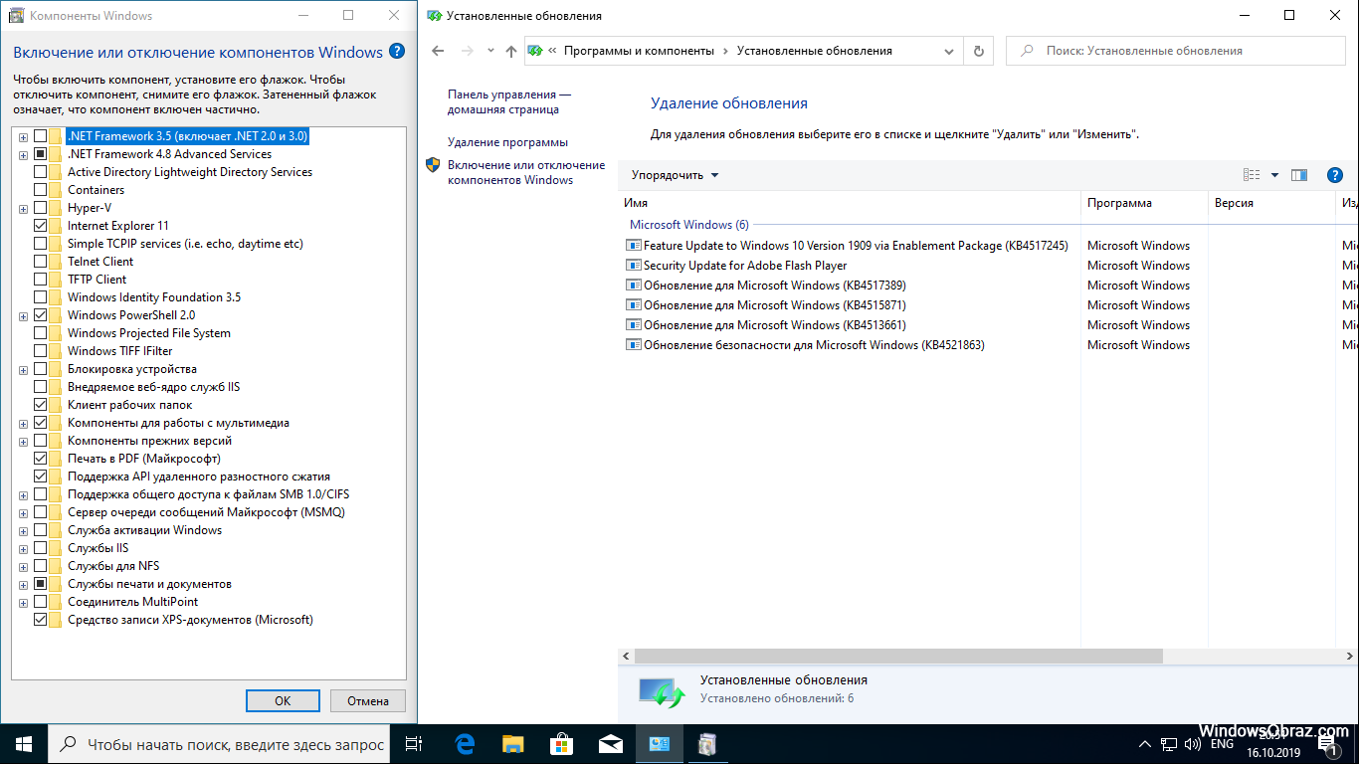Toggle Службы IIS checkbox
The height and width of the screenshot is (764, 1359).
pos(40,548)
